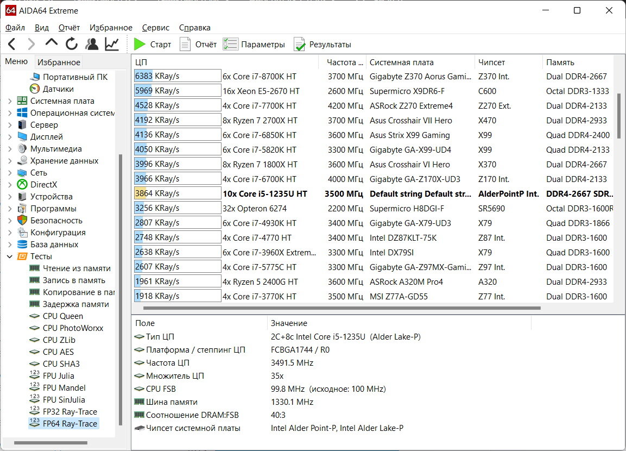This screenshot has height=451, width=626.
Task: Go up one level with up arrow
Action: point(52,43)
